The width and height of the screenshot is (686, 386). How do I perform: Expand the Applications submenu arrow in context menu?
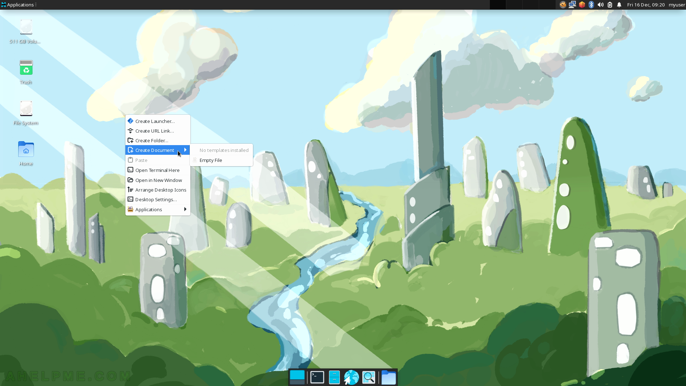click(185, 209)
